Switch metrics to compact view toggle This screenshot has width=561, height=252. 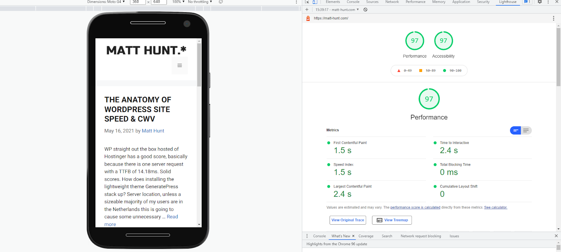(x=515, y=131)
